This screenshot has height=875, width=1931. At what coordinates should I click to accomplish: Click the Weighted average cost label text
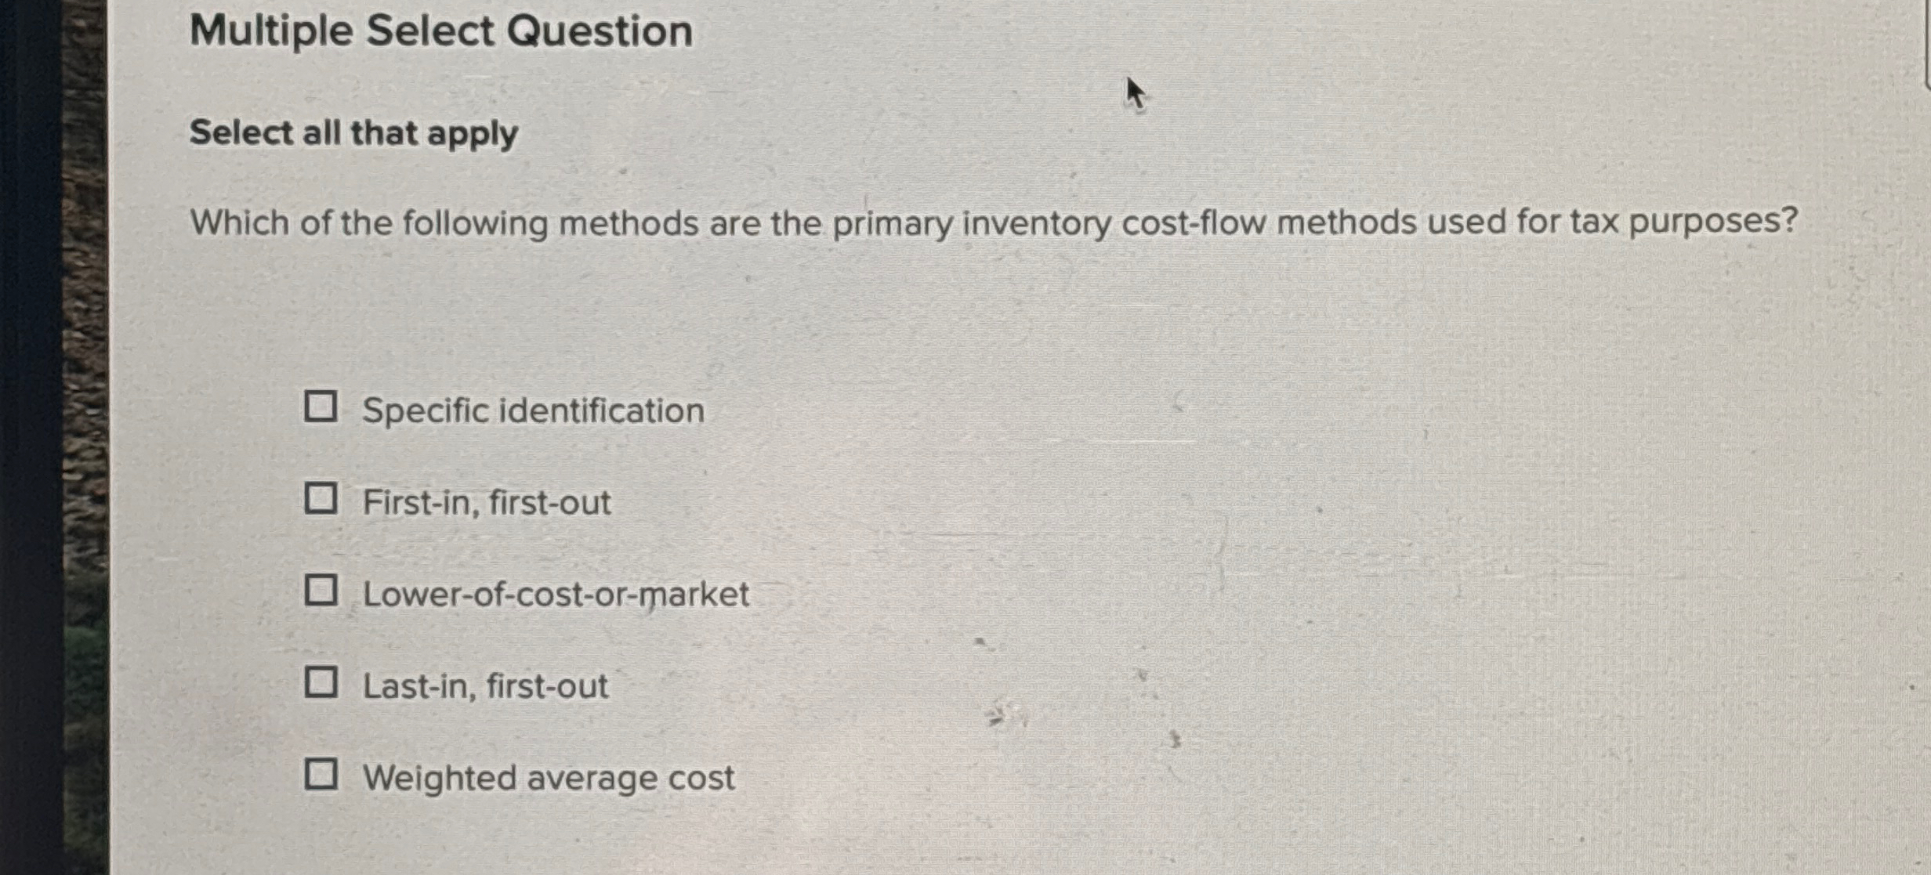pyautogui.click(x=549, y=779)
